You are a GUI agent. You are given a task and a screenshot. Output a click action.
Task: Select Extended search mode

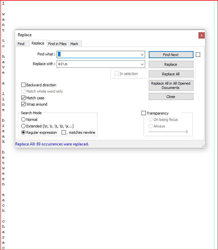[x=23, y=126]
